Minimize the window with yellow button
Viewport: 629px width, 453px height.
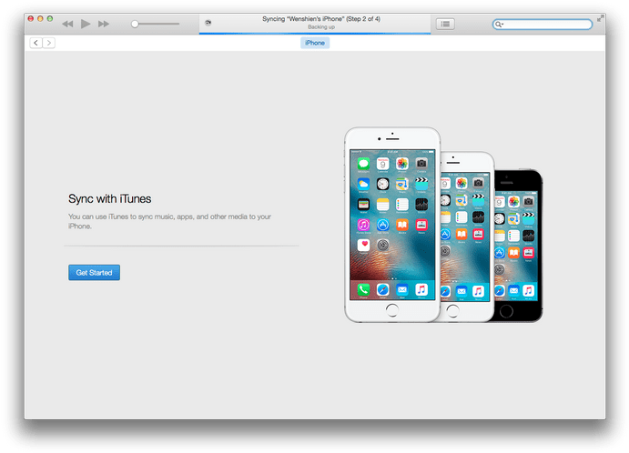tap(40, 18)
